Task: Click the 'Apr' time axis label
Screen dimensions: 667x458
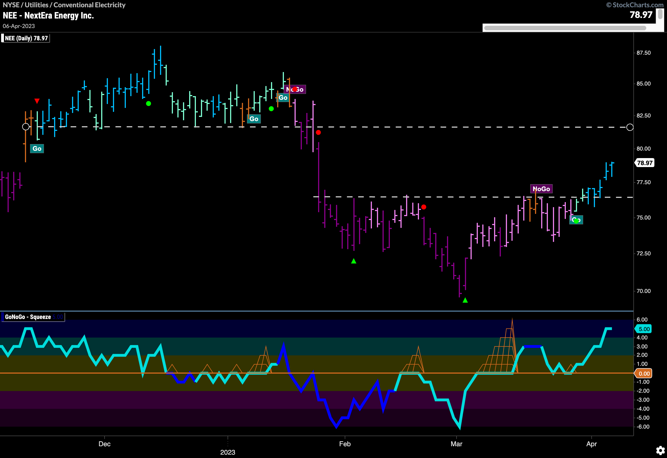Action: [x=592, y=444]
